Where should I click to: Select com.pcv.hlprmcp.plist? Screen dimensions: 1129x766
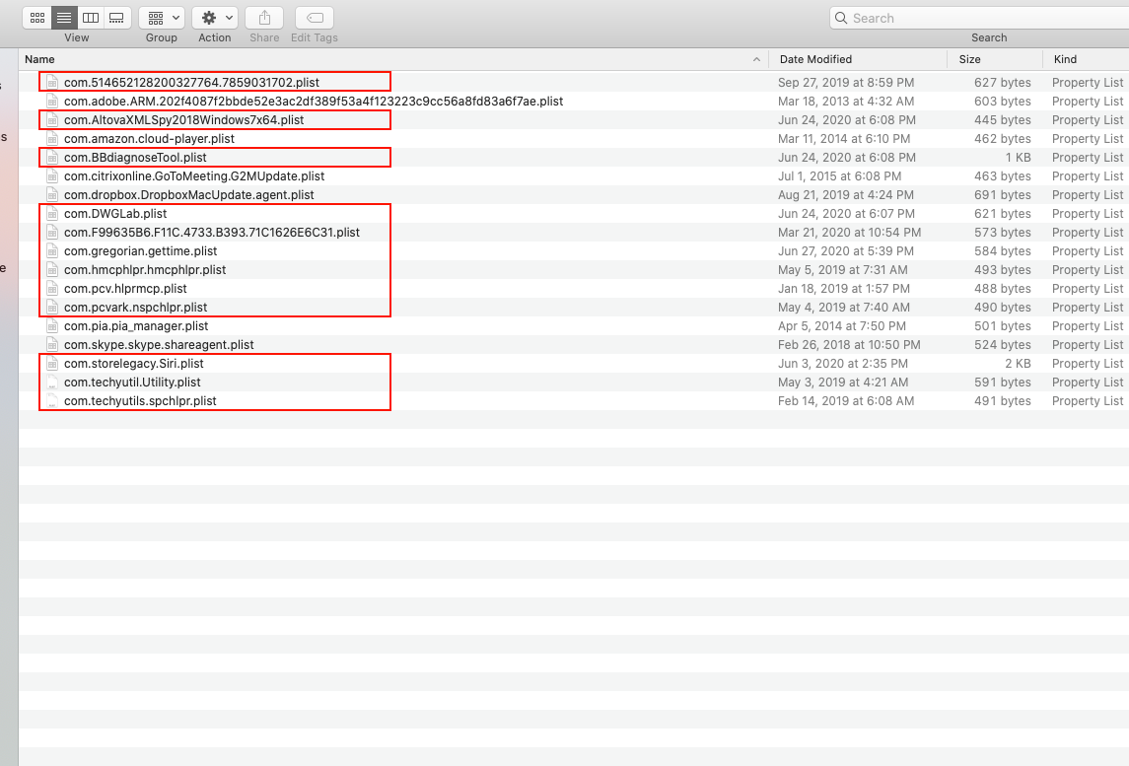coord(125,288)
